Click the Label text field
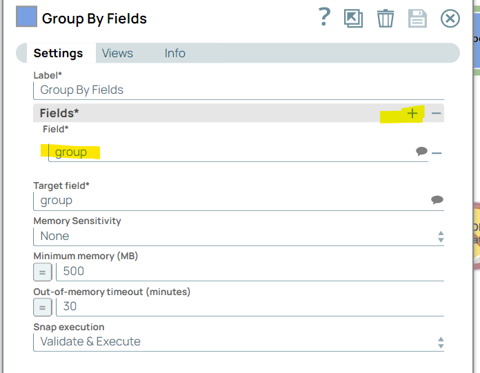Screen dimensions: 480x373 pyautogui.click(x=238, y=90)
